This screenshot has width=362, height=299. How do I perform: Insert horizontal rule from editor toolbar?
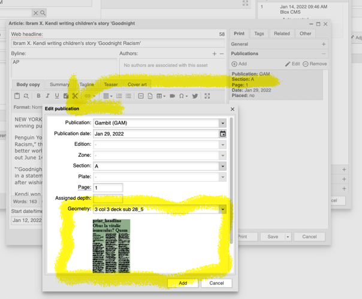(x=141, y=96)
